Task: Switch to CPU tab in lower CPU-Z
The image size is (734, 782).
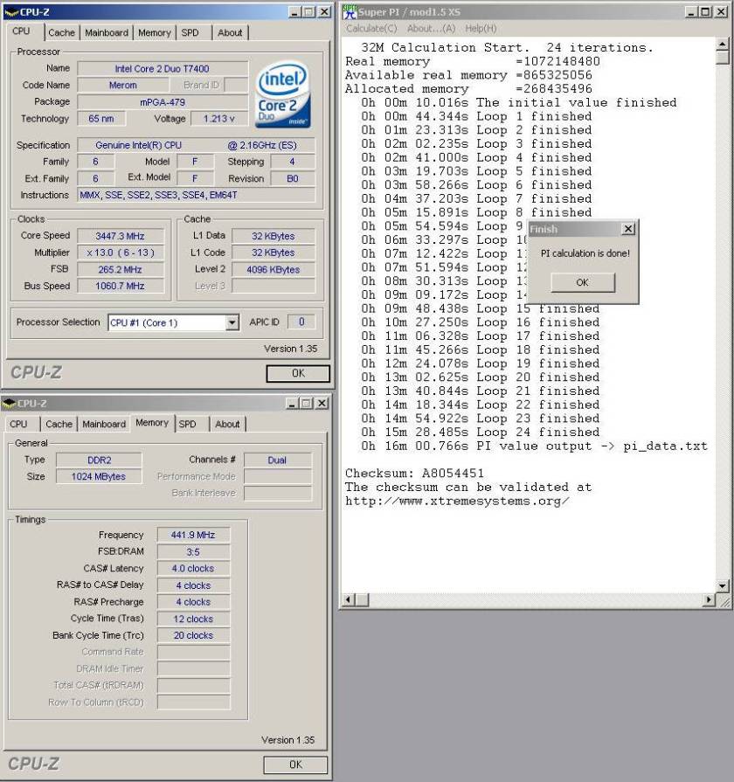Action: click(18, 424)
